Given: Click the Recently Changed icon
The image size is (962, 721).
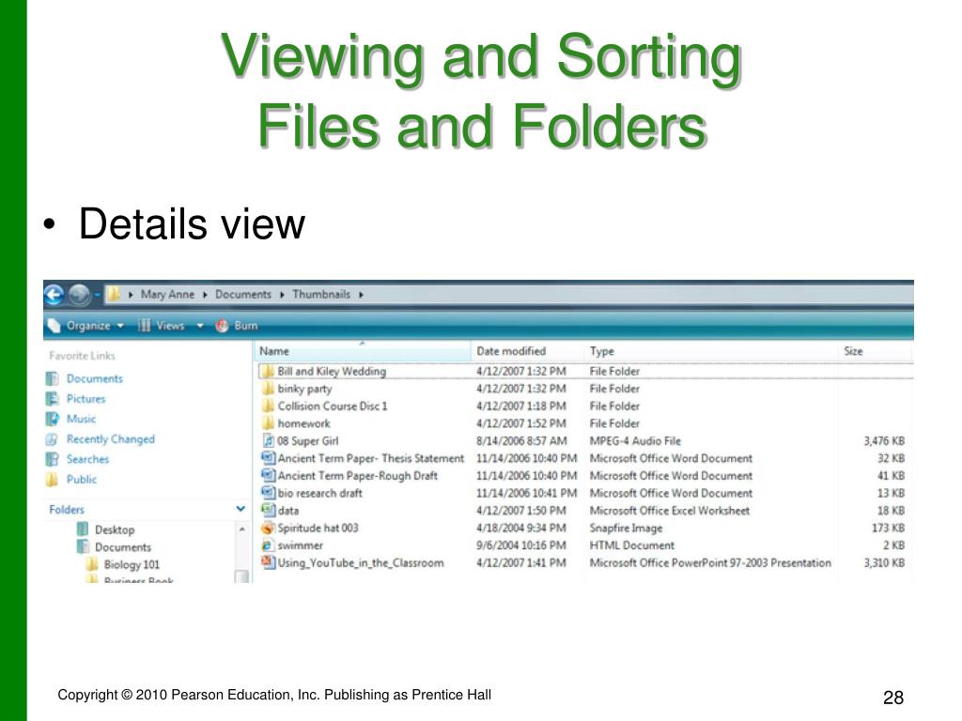Looking at the screenshot, I should [x=53, y=439].
